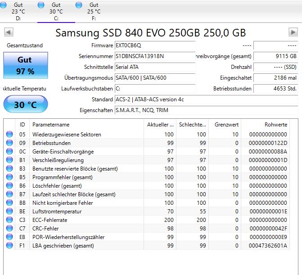This screenshot has width=302, height=275.
Task: Click status icon of Benutzte reservierte Blöcke row
Action: point(9,168)
